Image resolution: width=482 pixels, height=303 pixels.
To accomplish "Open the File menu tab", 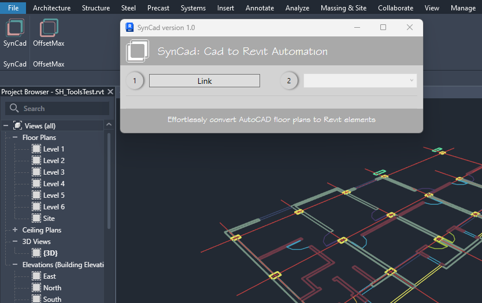I will 13,8.
